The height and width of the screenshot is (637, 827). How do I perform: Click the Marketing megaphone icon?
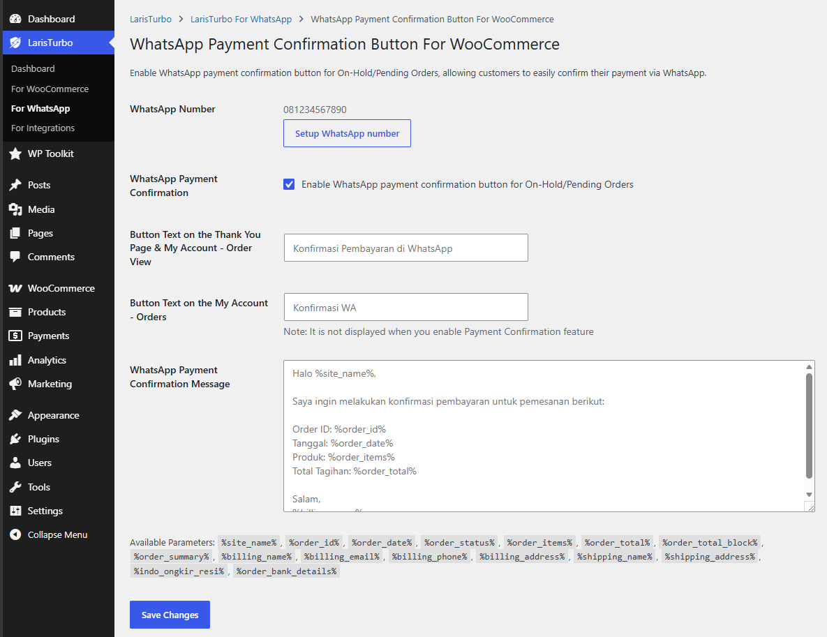coord(15,384)
